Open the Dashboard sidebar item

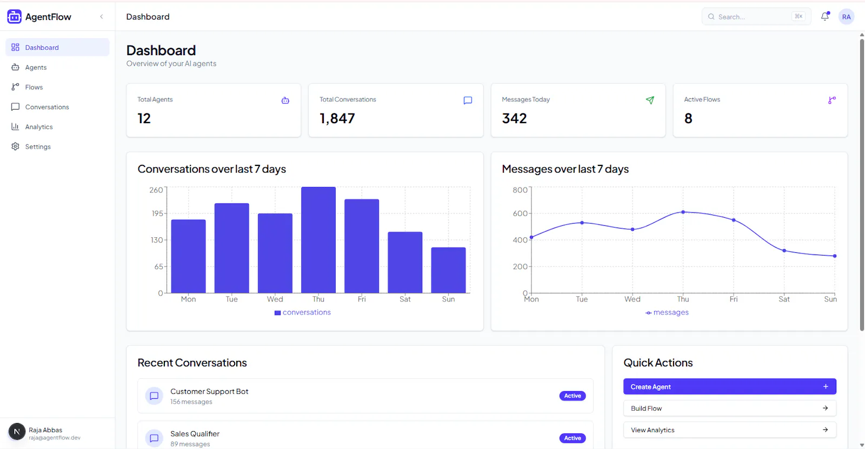pos(57,48)
